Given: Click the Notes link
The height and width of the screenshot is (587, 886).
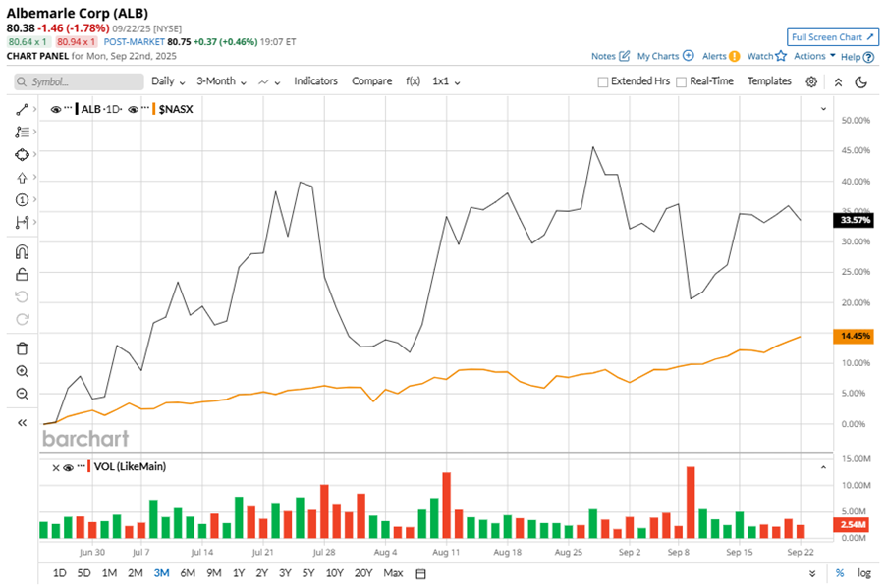Looking at the screenshot, I should tap(603, 56).
